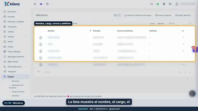Image resolution: width=198 pixels, height=111 pixels.
Task: Click the Klienz logo
Action: 12,4
